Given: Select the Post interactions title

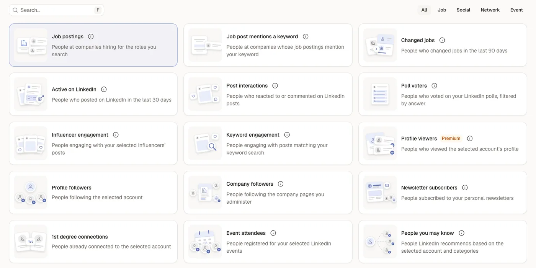Looking at the screenshot, I should click(247, 86).
